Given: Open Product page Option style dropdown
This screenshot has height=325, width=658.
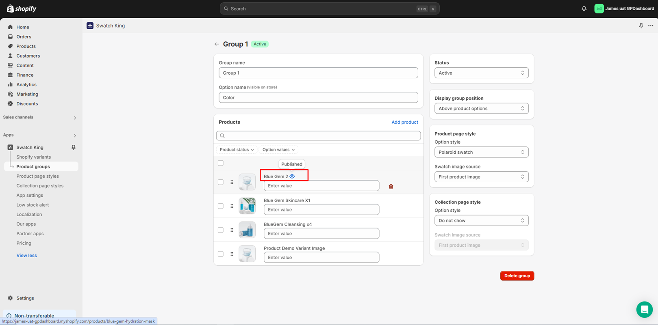Looking at the screenshot, I should pyautogui.click(x=482, y=152).
